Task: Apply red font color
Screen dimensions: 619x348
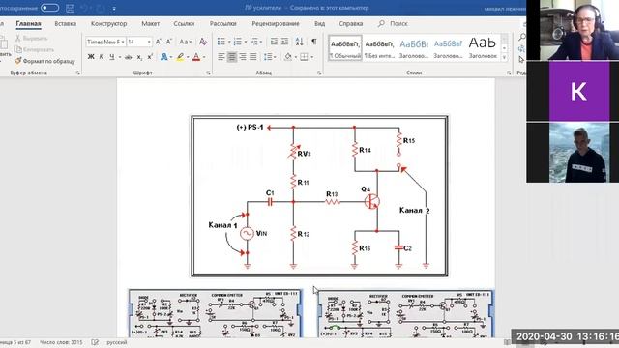Action: coord(196,57)
